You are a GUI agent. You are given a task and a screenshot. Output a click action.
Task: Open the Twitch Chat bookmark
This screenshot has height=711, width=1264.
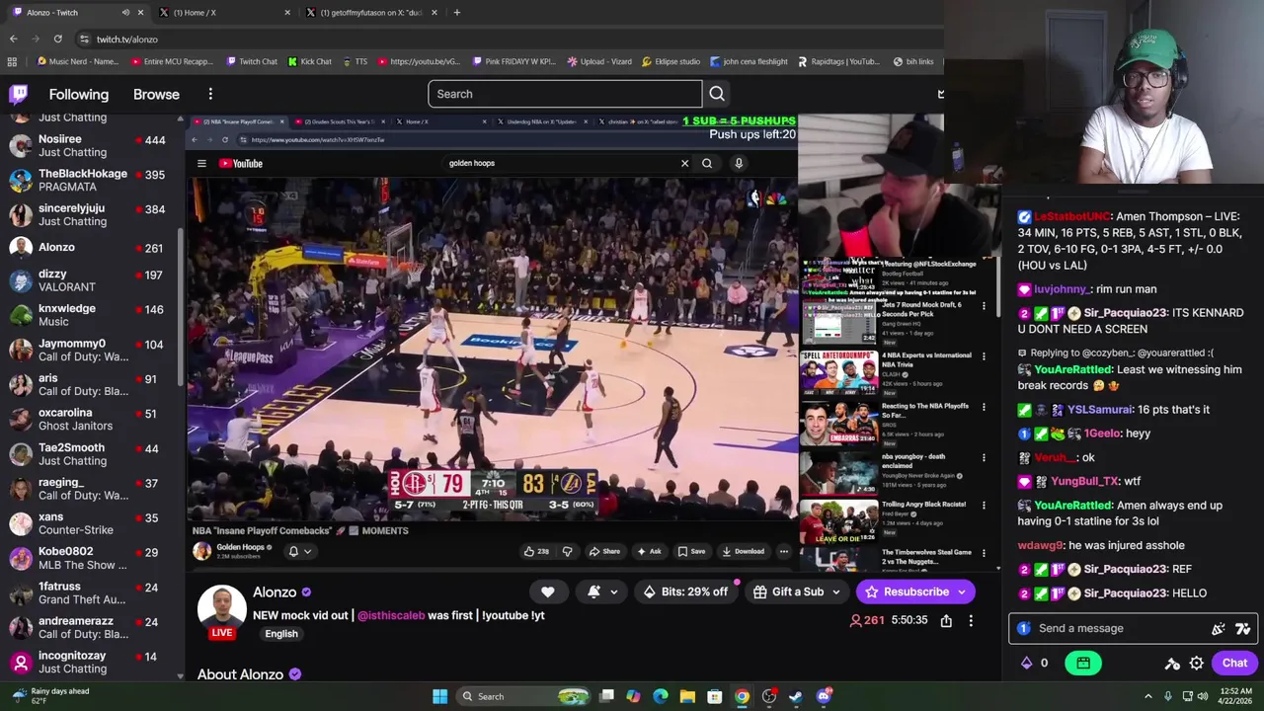click(x=251, y=61)
